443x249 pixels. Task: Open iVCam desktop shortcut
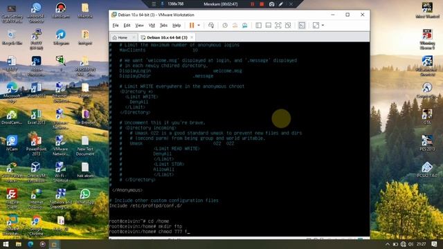[x=12, y=143]
